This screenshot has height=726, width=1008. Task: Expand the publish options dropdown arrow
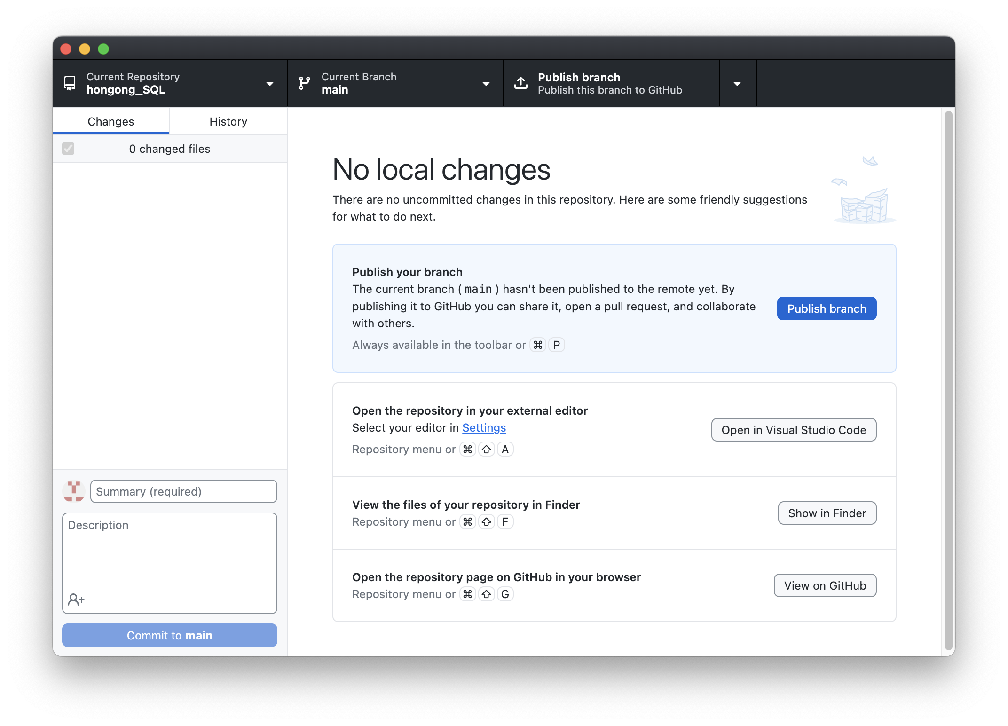(737, 84)
